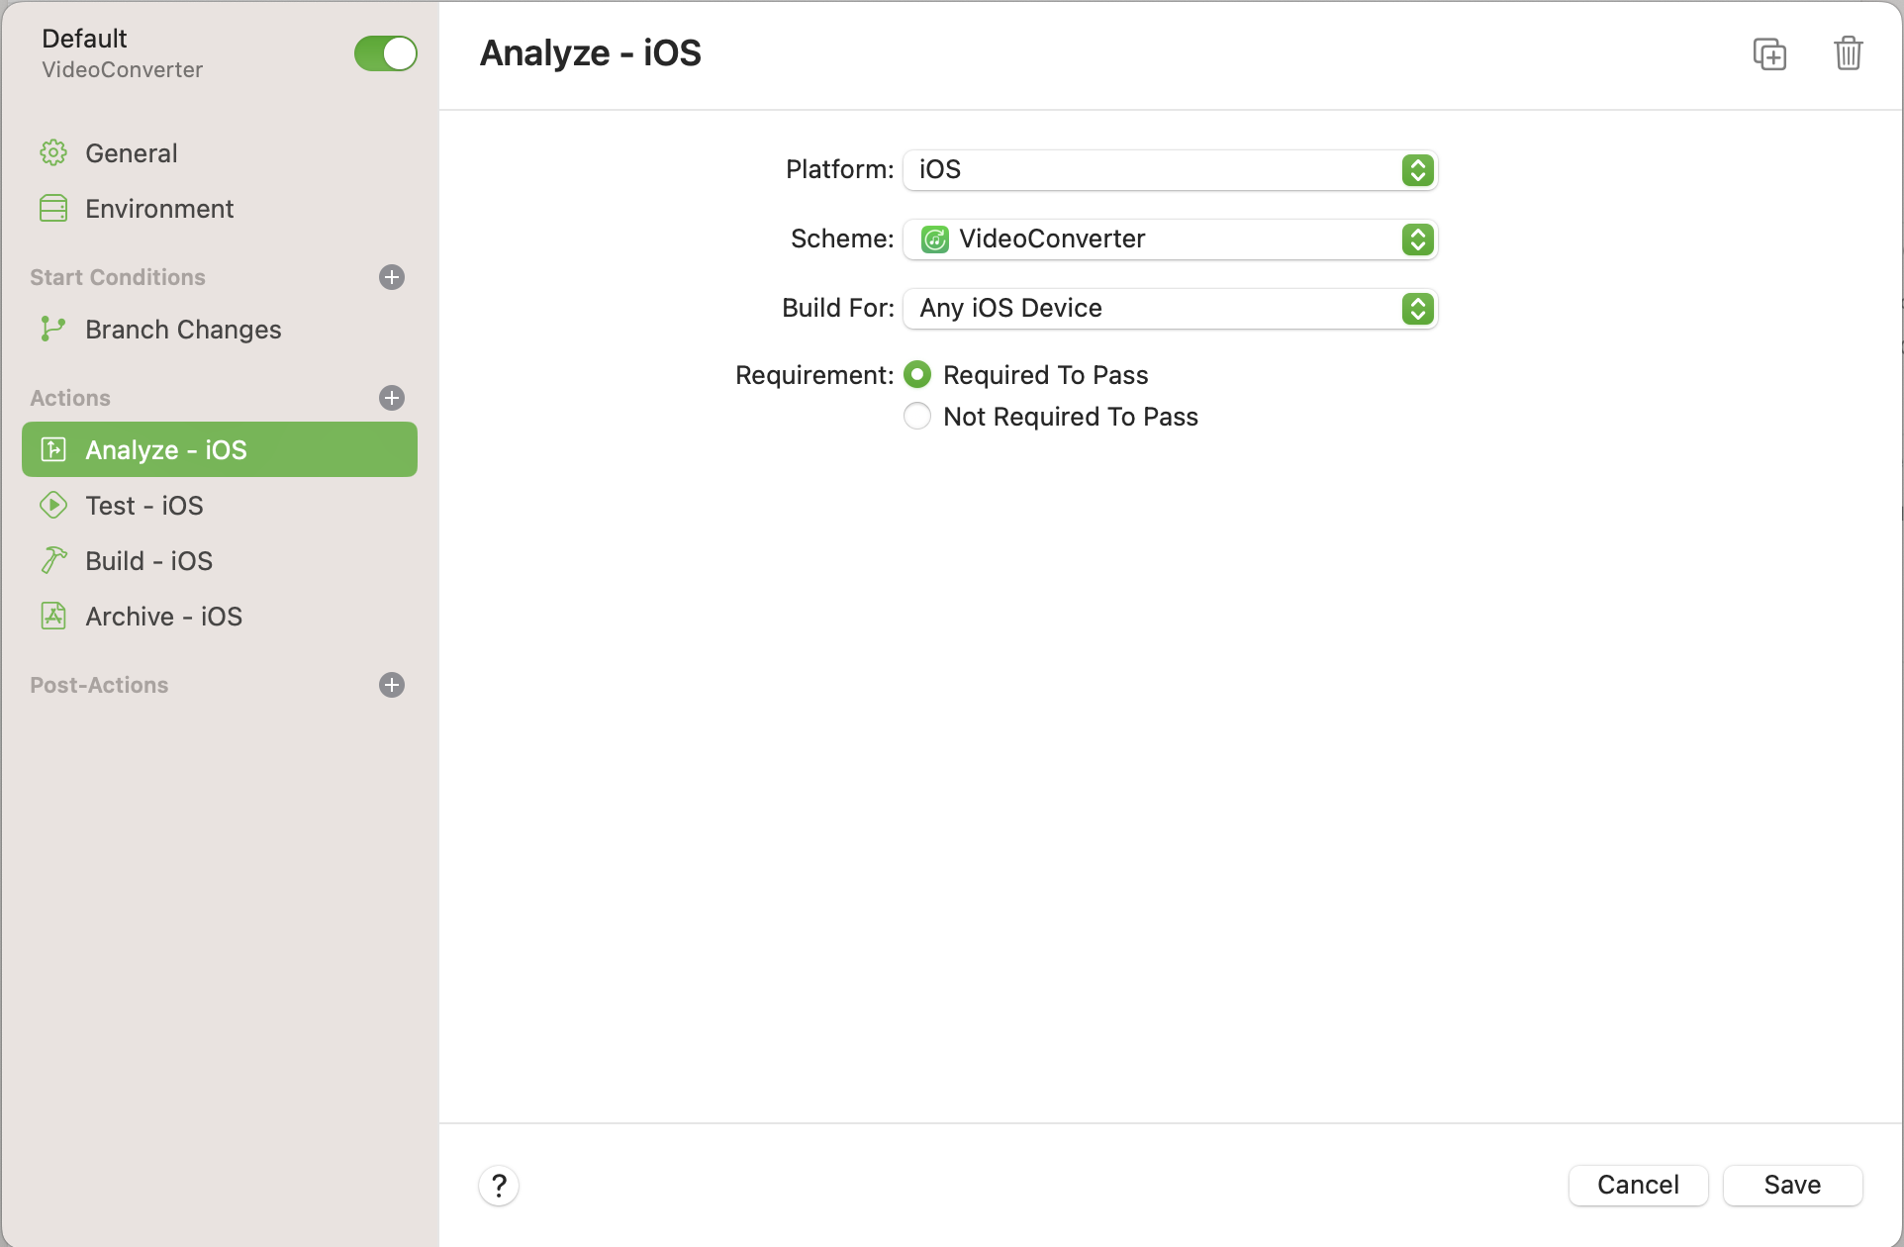Screen dimensions: 1904x1247
Task: Select Test - iOS action
Action: coord(144,506)
